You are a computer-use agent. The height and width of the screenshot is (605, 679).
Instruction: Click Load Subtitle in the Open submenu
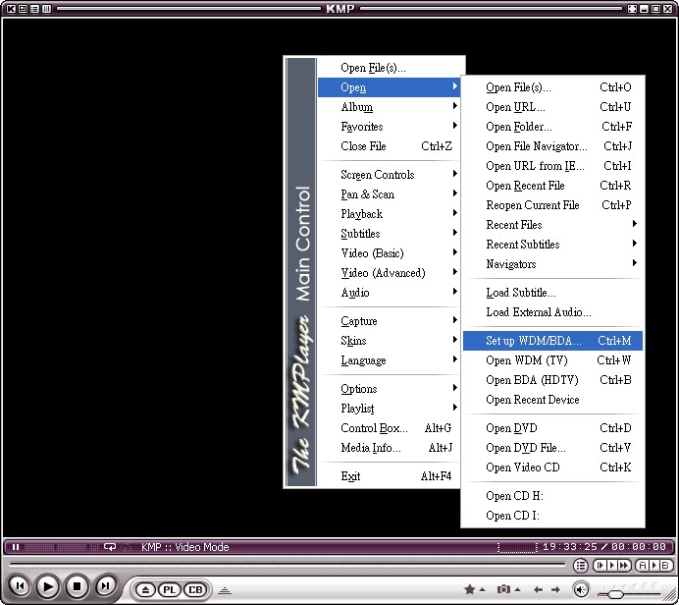point(521,293)
